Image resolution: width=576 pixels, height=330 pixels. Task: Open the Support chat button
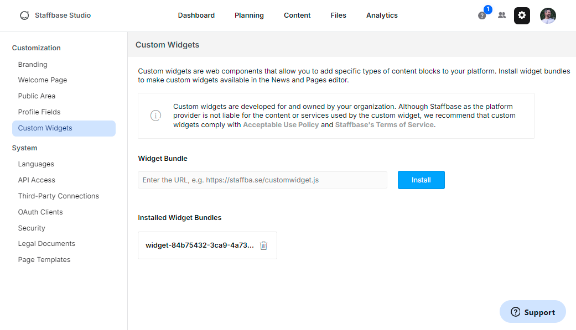(532, 312)
